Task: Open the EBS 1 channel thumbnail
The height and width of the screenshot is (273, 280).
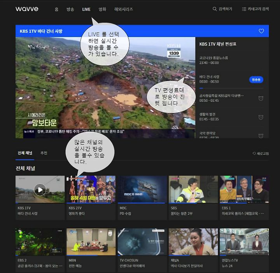Action: (244, 189)
